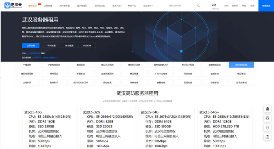The image size is (274, 149).
Task: Click the 产品价格 banner button
Action: tap(87, 46)
